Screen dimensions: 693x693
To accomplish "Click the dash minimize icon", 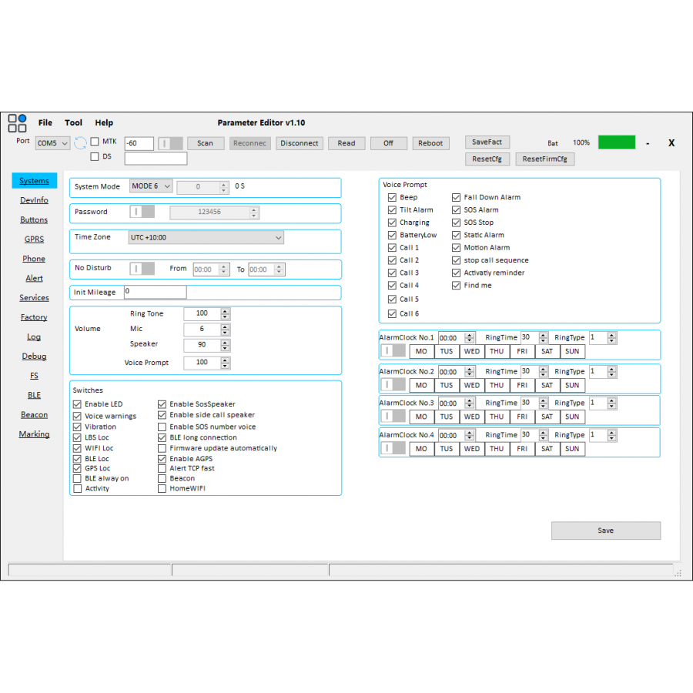I will pyautogui.click(x=648, y=143).
